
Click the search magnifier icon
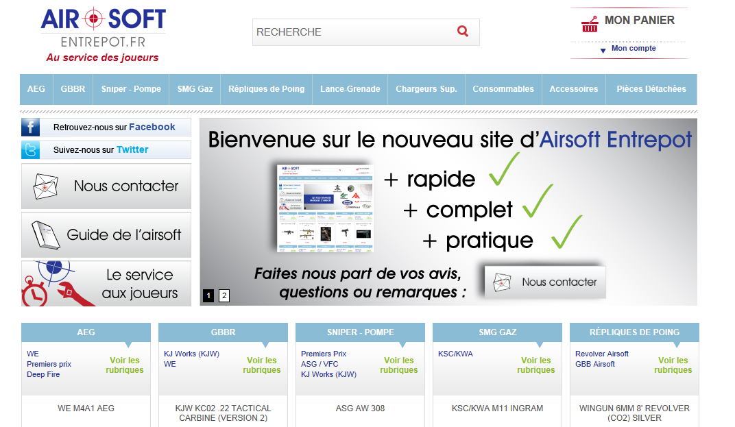click(x=463, y=31)
